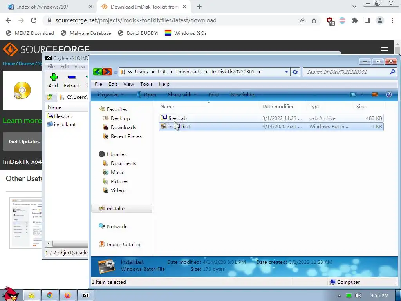Open Explorer help question mark icon
401x301 pixels.
[x=389, y=95]
